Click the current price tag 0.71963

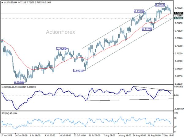[x=178, y=13]
